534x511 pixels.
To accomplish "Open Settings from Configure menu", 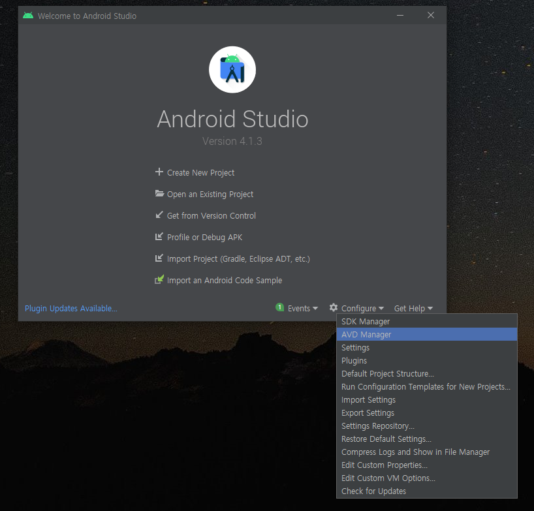I will tap(427, 348).
